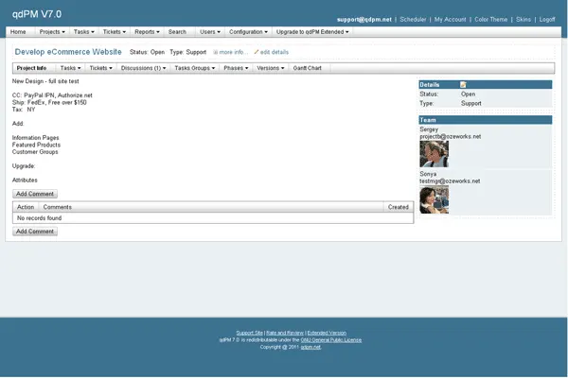Open the Search menu item
This screenshot has width=568, height=378.
(177, 31)
